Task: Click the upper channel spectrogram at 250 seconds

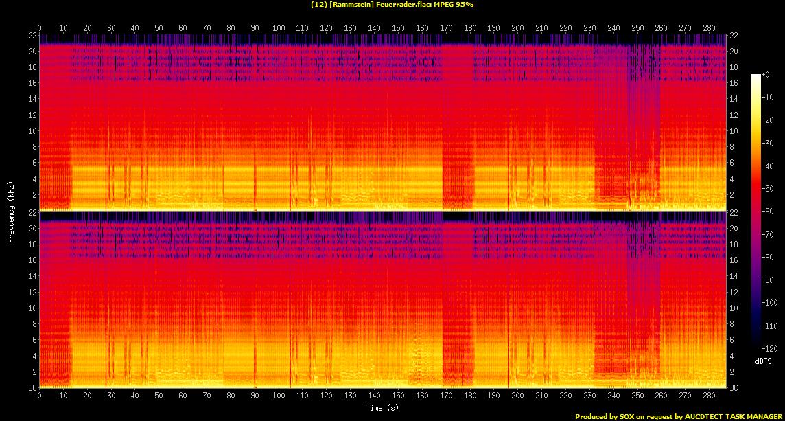Action: [x=637, y=124]
